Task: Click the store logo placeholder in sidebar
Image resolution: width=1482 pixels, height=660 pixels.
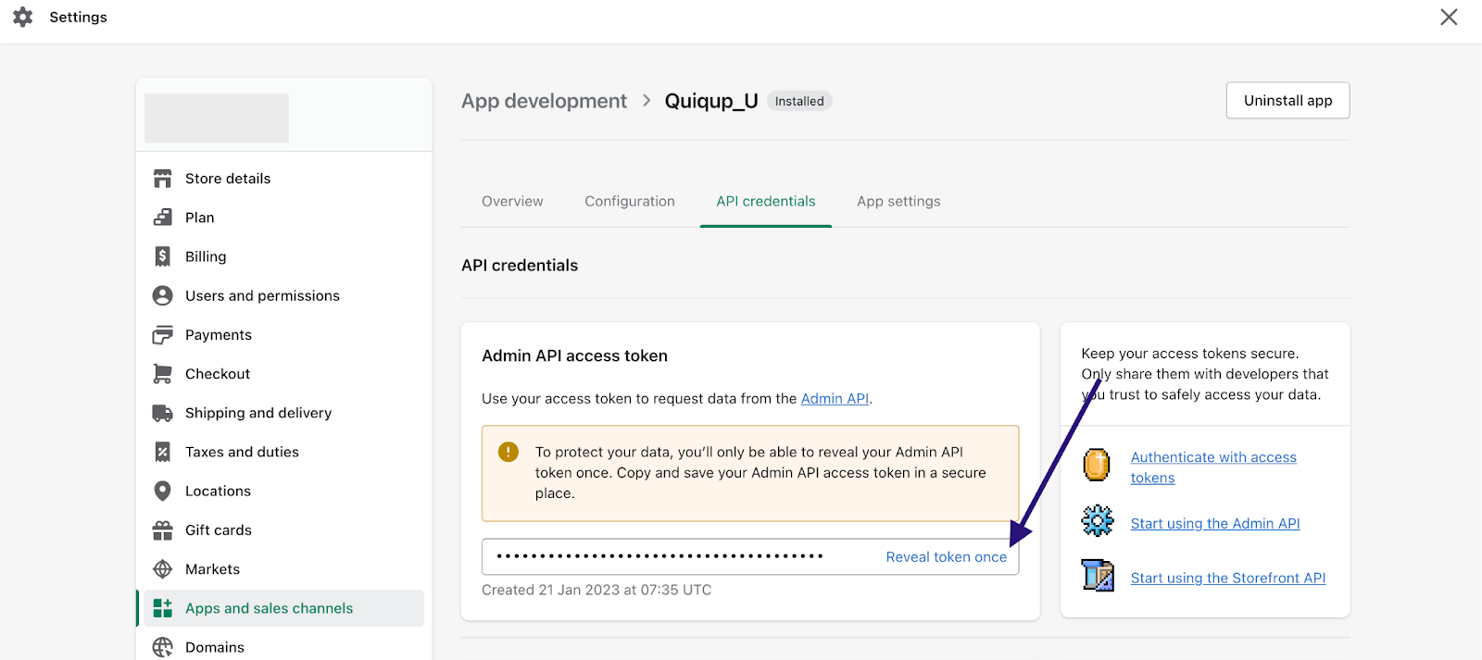Action: click(x=217, y=118)
